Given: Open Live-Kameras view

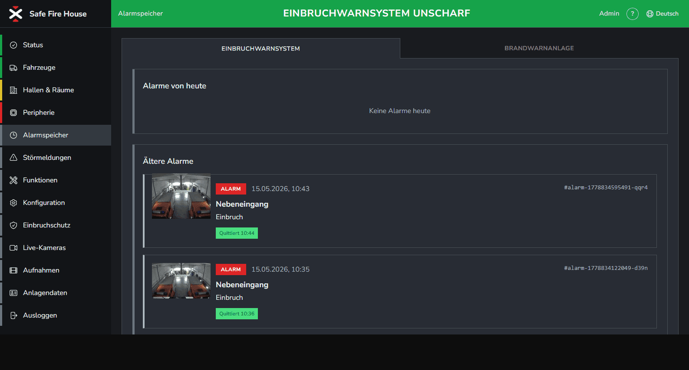Looking at the screenshot, I should click(56, 248).
